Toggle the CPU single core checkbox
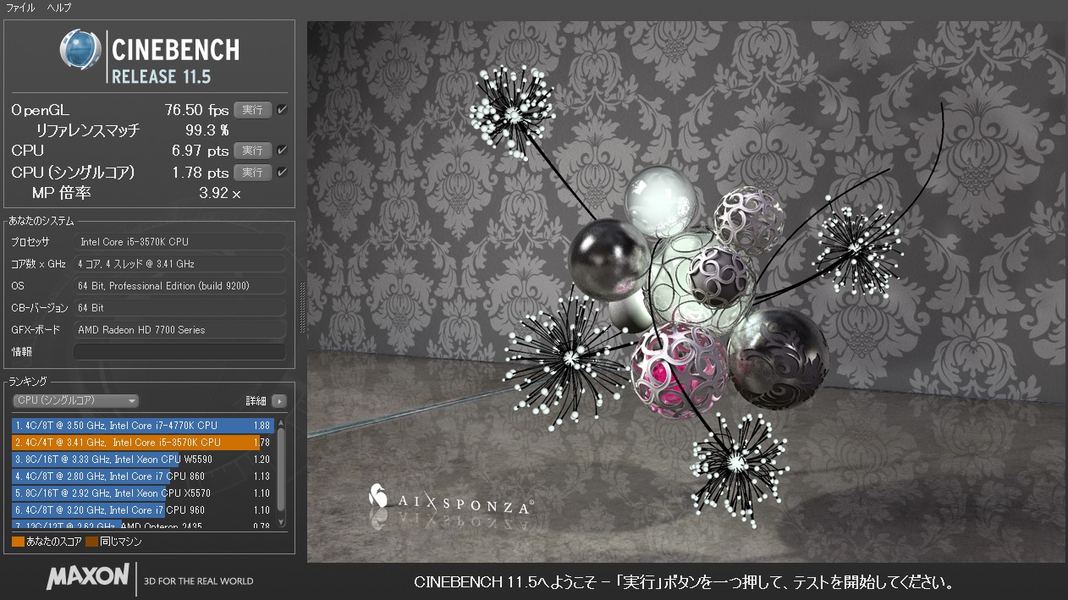Image resolution: width=1068 pixels, height=600 pixels. (283, 173)
